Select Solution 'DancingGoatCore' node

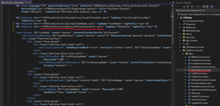pos(199,14)
